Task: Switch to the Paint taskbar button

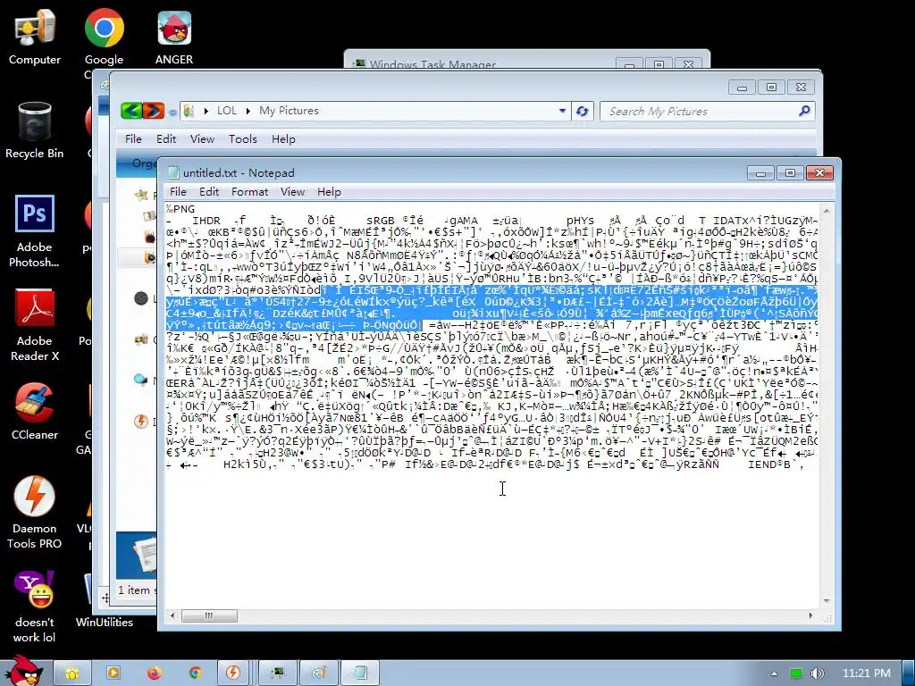Action: point(319,673)
